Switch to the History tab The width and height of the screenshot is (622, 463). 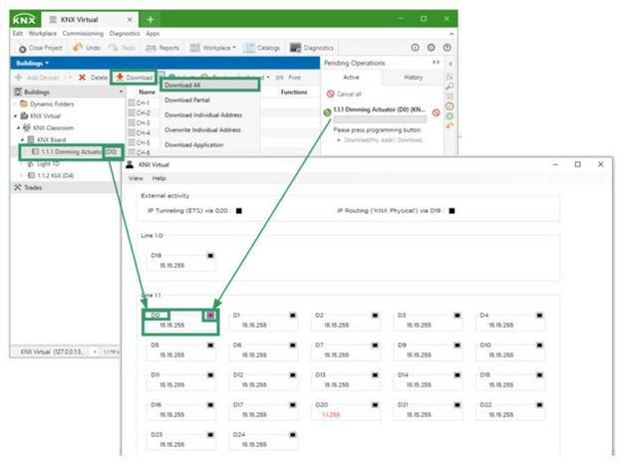tap(413, 77)
